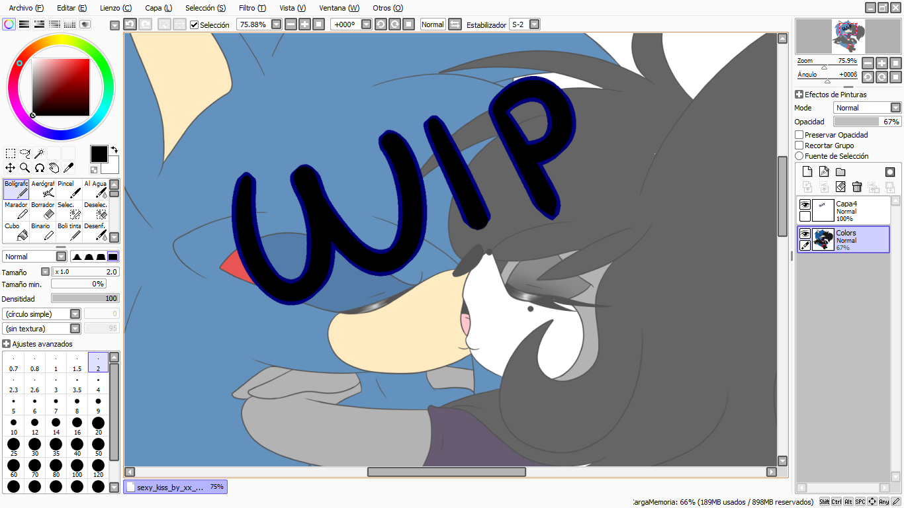Select the magic wand tool
Image resolution: width=904 pixels, height=508 pixels.
(40, 153)
